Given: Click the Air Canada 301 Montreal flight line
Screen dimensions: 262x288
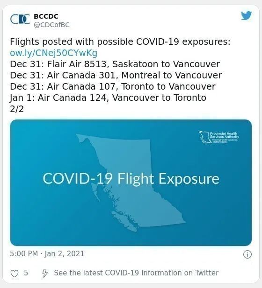Looking at the screenshot, I should point(116,75).
